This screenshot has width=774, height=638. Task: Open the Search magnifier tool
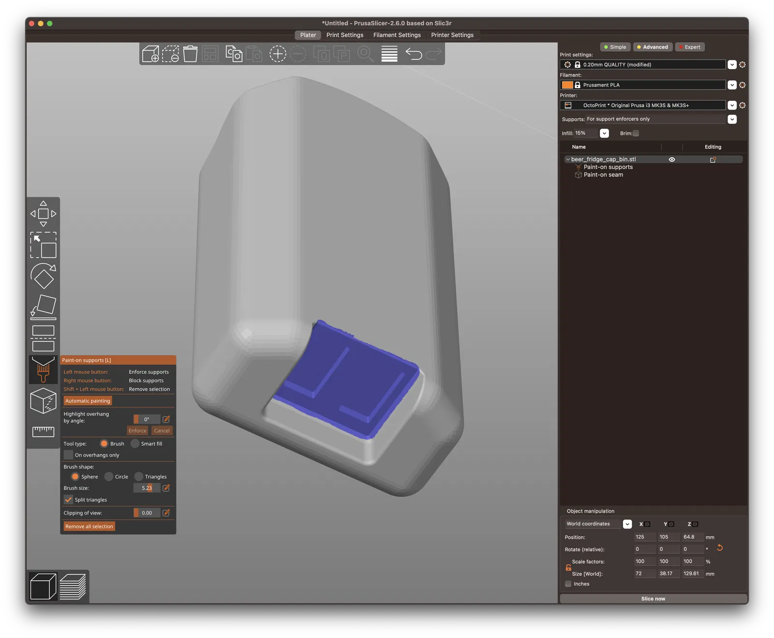coord(365,54)
